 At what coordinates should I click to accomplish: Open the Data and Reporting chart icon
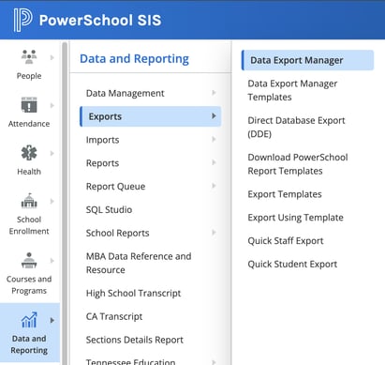coord(29,320)
